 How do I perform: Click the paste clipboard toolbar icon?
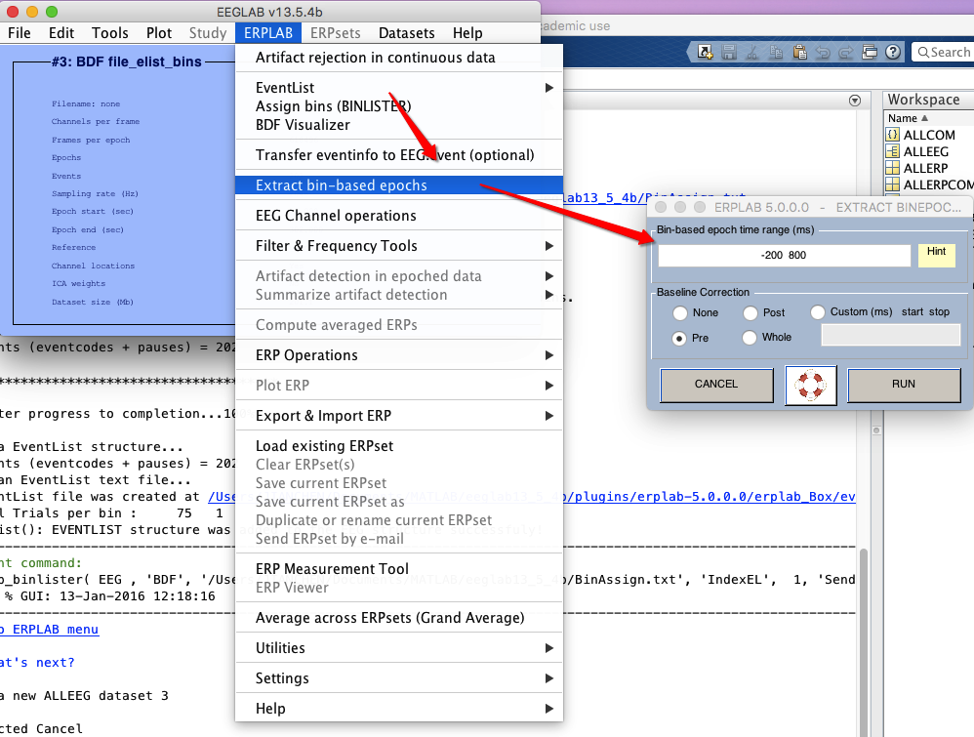tap(799, 52)
